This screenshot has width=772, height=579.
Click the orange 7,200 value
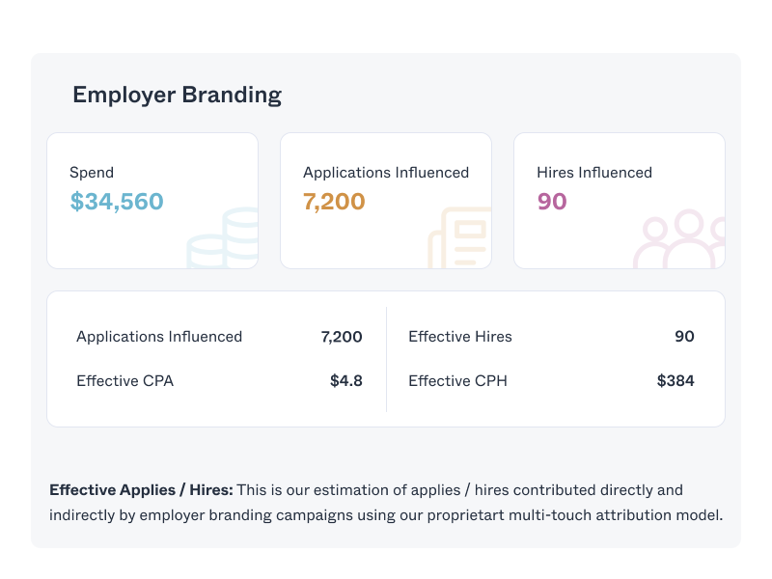(x=334, y=202)
